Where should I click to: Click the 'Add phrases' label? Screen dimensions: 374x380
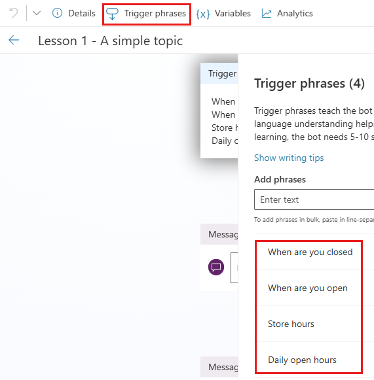(280, 180)
